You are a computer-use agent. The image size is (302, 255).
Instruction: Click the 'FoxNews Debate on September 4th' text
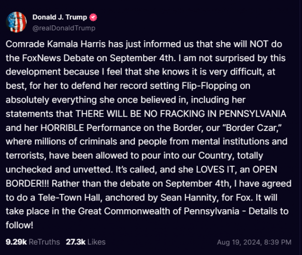pos(98,58)
